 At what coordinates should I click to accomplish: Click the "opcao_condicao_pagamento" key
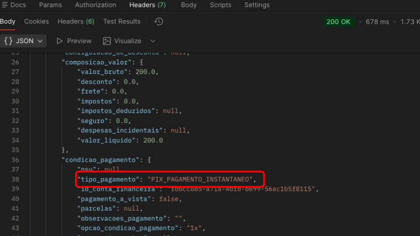[128, 228]
